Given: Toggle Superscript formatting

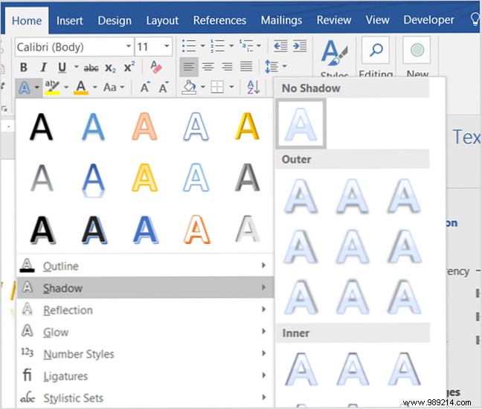Looking at the screenshot, I should coord(129,67).
